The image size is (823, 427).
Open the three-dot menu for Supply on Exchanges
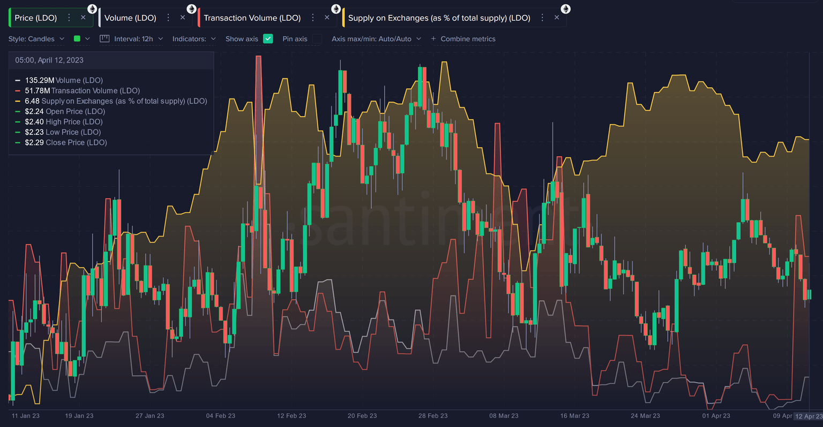(543, 18)
